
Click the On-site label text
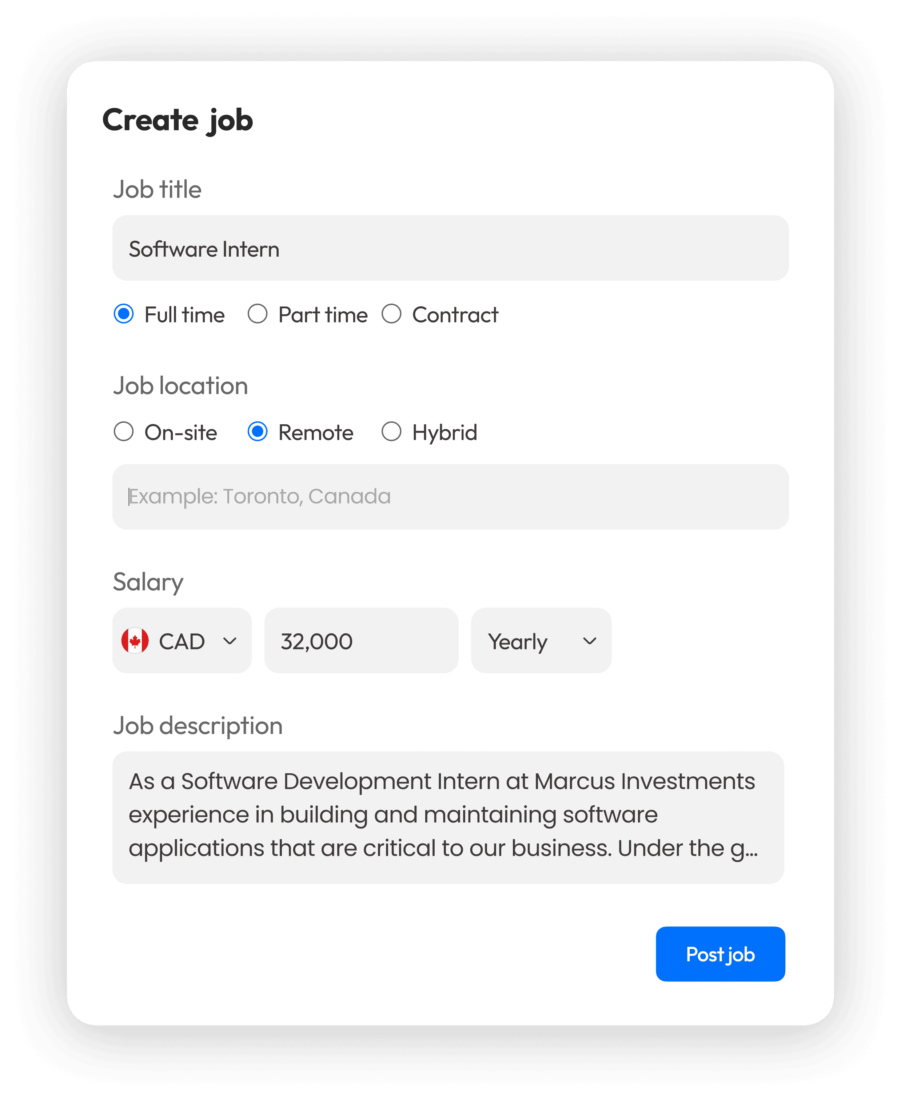181,433
